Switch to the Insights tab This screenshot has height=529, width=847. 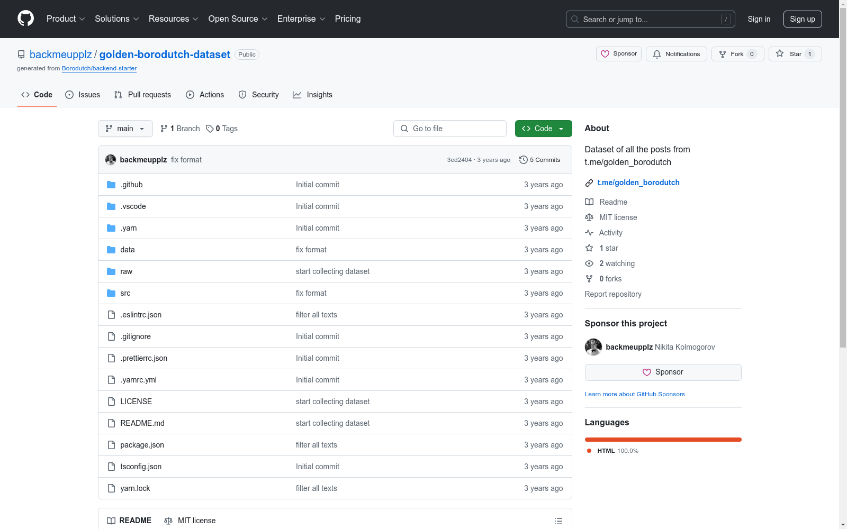click(x=313, y=95)
